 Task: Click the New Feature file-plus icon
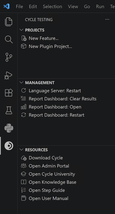point(24,38)
